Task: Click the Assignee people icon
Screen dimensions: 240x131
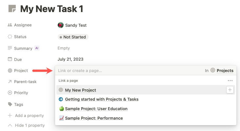Action: tap(10, 25)
